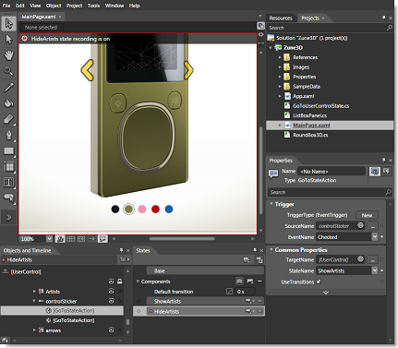Expand the Images folder in Projects
The height and width of the screenshot is (348, 398).
tap(280, 67)
